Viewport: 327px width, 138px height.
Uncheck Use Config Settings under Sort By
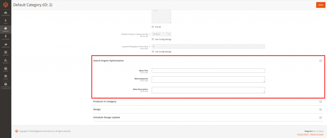pos(153,39)
